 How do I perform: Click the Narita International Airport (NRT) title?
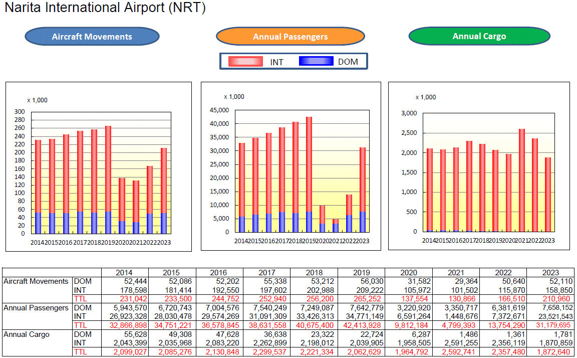(105, 8)
